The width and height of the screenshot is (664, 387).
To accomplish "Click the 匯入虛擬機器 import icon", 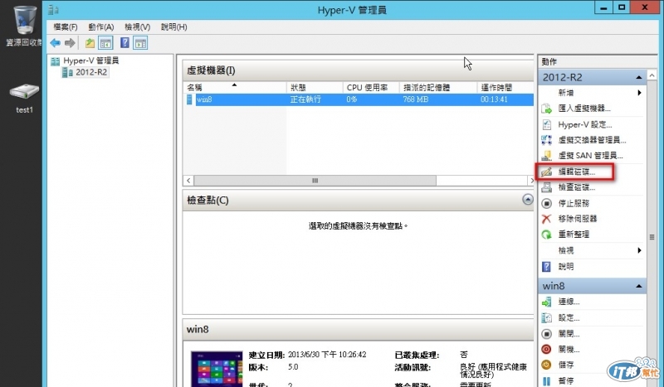I will (547, 109).
